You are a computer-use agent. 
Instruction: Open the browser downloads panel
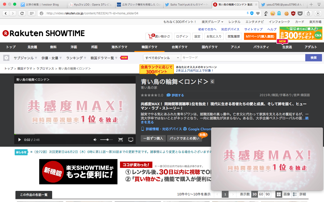(318, 13)
